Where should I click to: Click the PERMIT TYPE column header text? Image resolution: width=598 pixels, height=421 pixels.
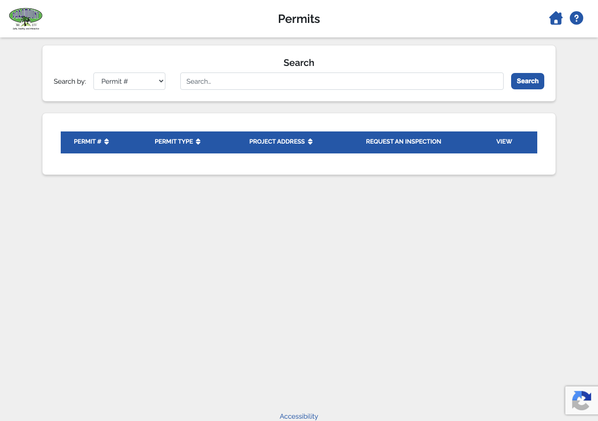point(174,142)
